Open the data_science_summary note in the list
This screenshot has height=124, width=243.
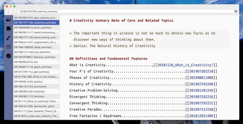click(x=36, y=18)
